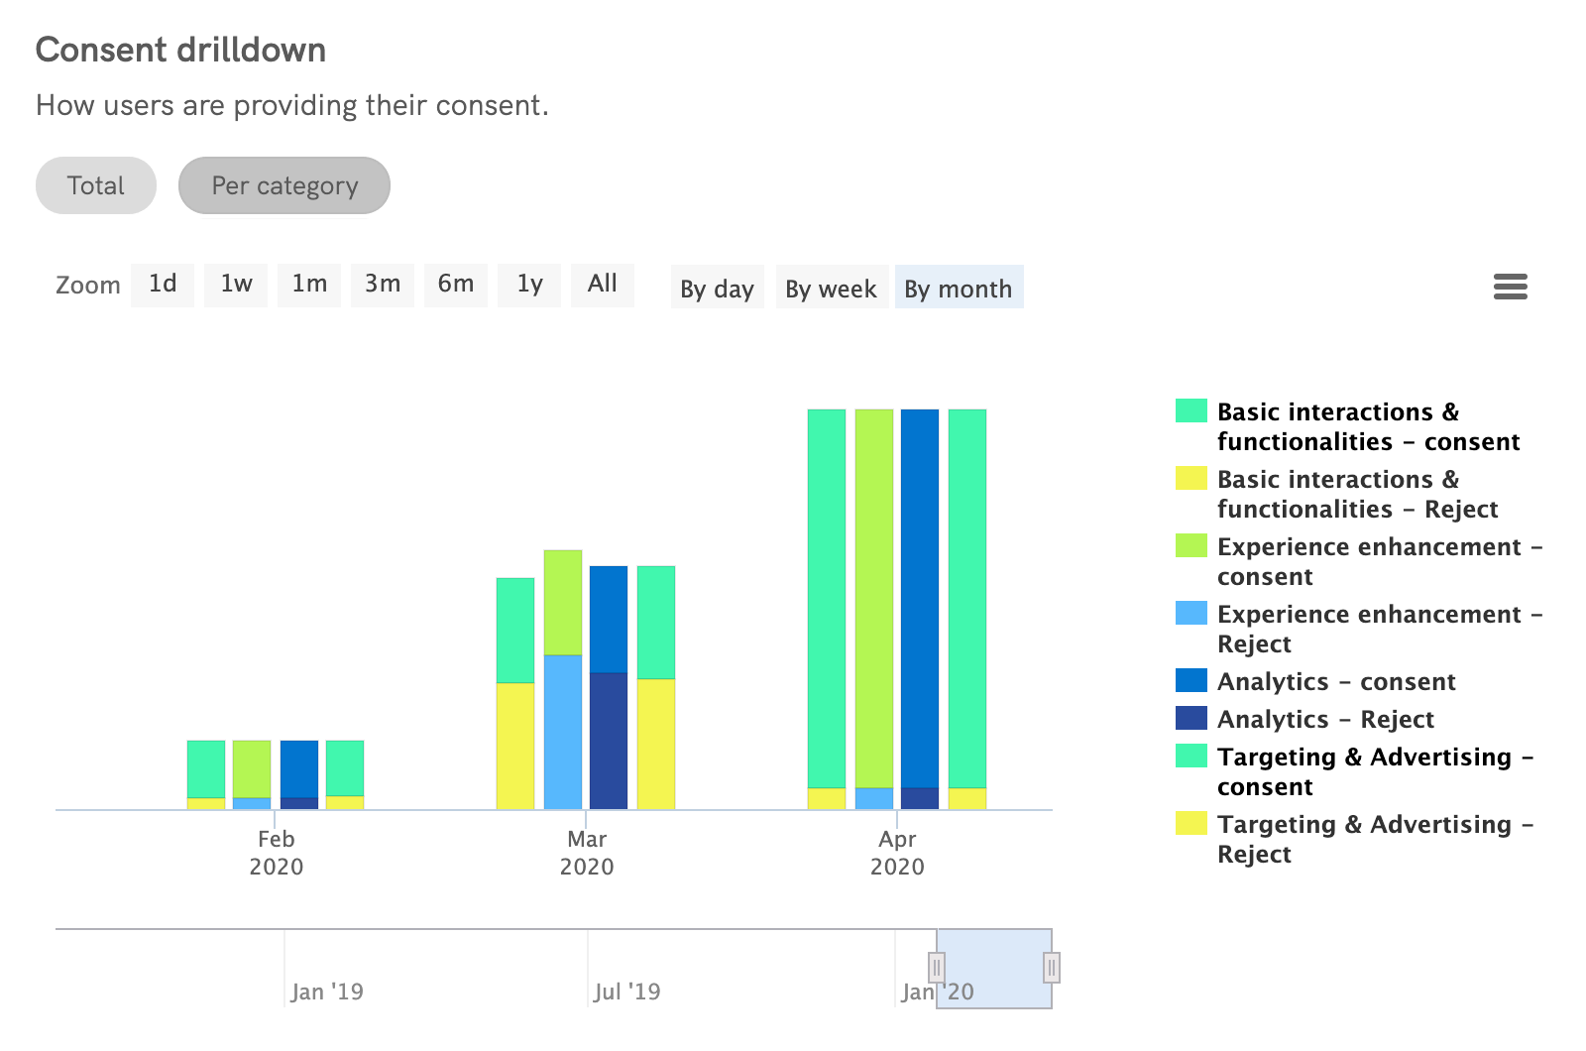
Task: Select the By month grouping
Action: point(959,288)
